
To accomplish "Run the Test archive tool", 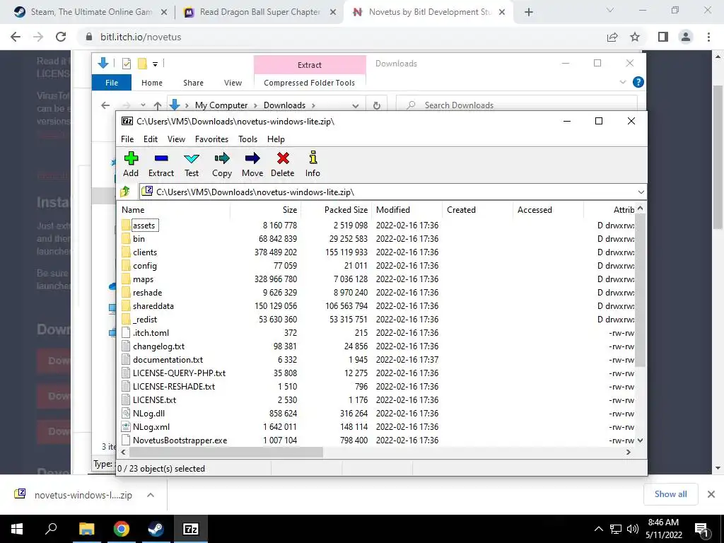I will pyautogui.click(x=191, y=158).
